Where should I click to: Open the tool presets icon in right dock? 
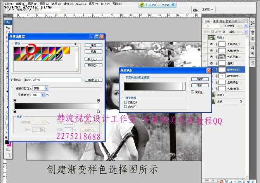coord(253,23)
